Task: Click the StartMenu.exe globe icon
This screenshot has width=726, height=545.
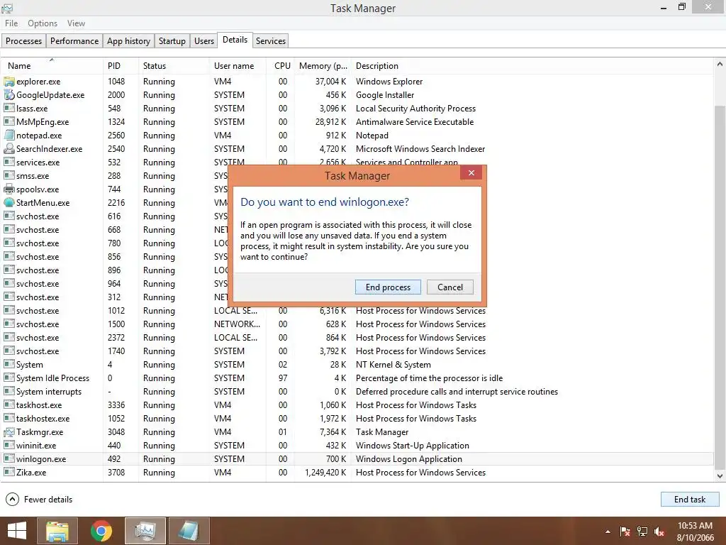Action: 9,202
